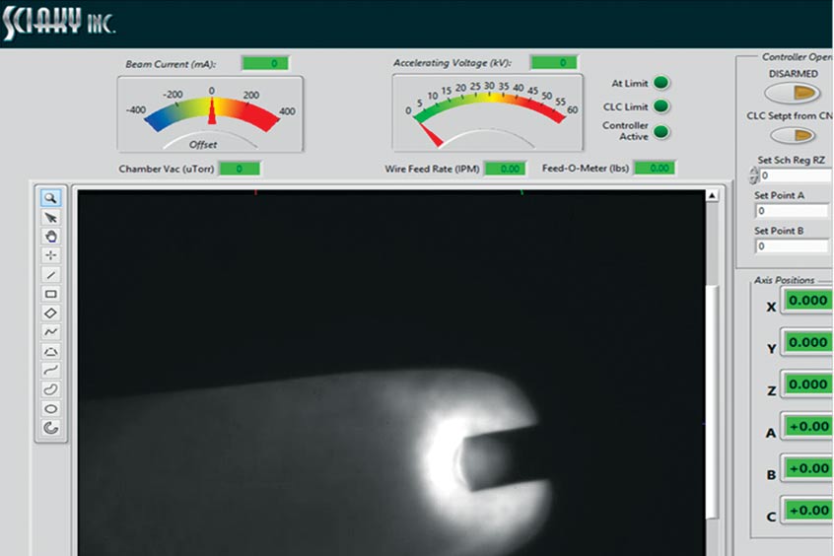Select the arrow pointer selection tool

coord(51,217)
